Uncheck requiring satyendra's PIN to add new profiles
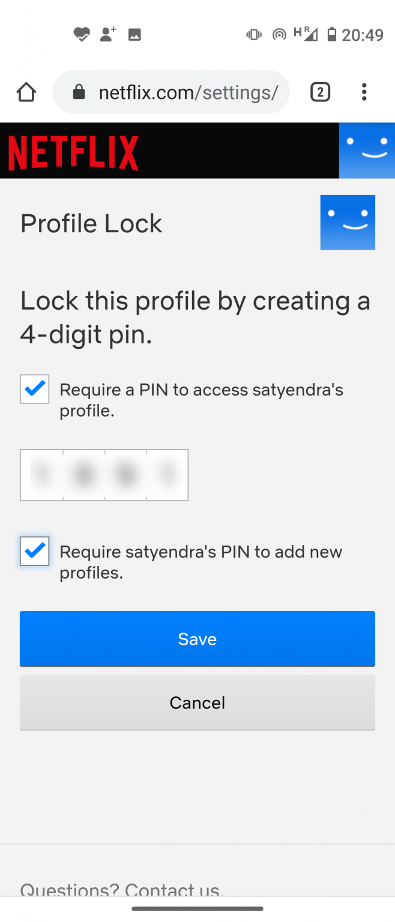Viewport: 395px width, 922px height. point(34,551)
